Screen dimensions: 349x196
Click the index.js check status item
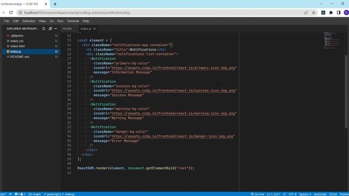tap(68, 194)
